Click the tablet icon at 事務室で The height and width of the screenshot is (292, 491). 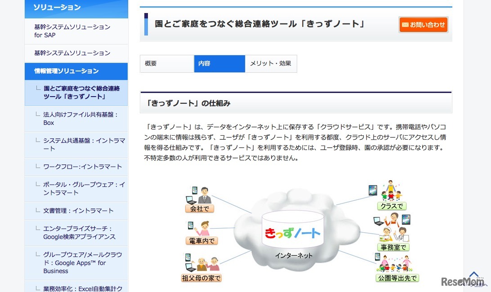[406, 219]
